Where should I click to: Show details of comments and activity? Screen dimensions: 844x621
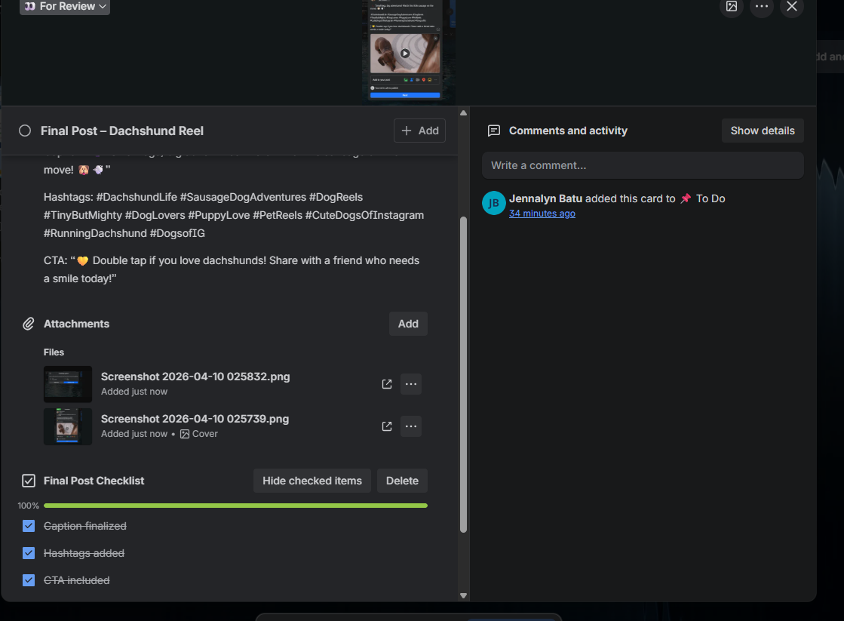(x=763, y=131)
